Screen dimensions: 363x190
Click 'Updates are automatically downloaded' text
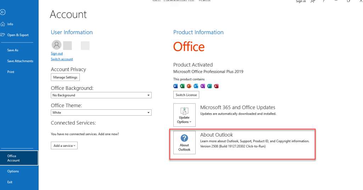coord(238,114)
